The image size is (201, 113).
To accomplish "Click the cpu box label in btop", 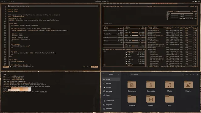I will point(107,6).
